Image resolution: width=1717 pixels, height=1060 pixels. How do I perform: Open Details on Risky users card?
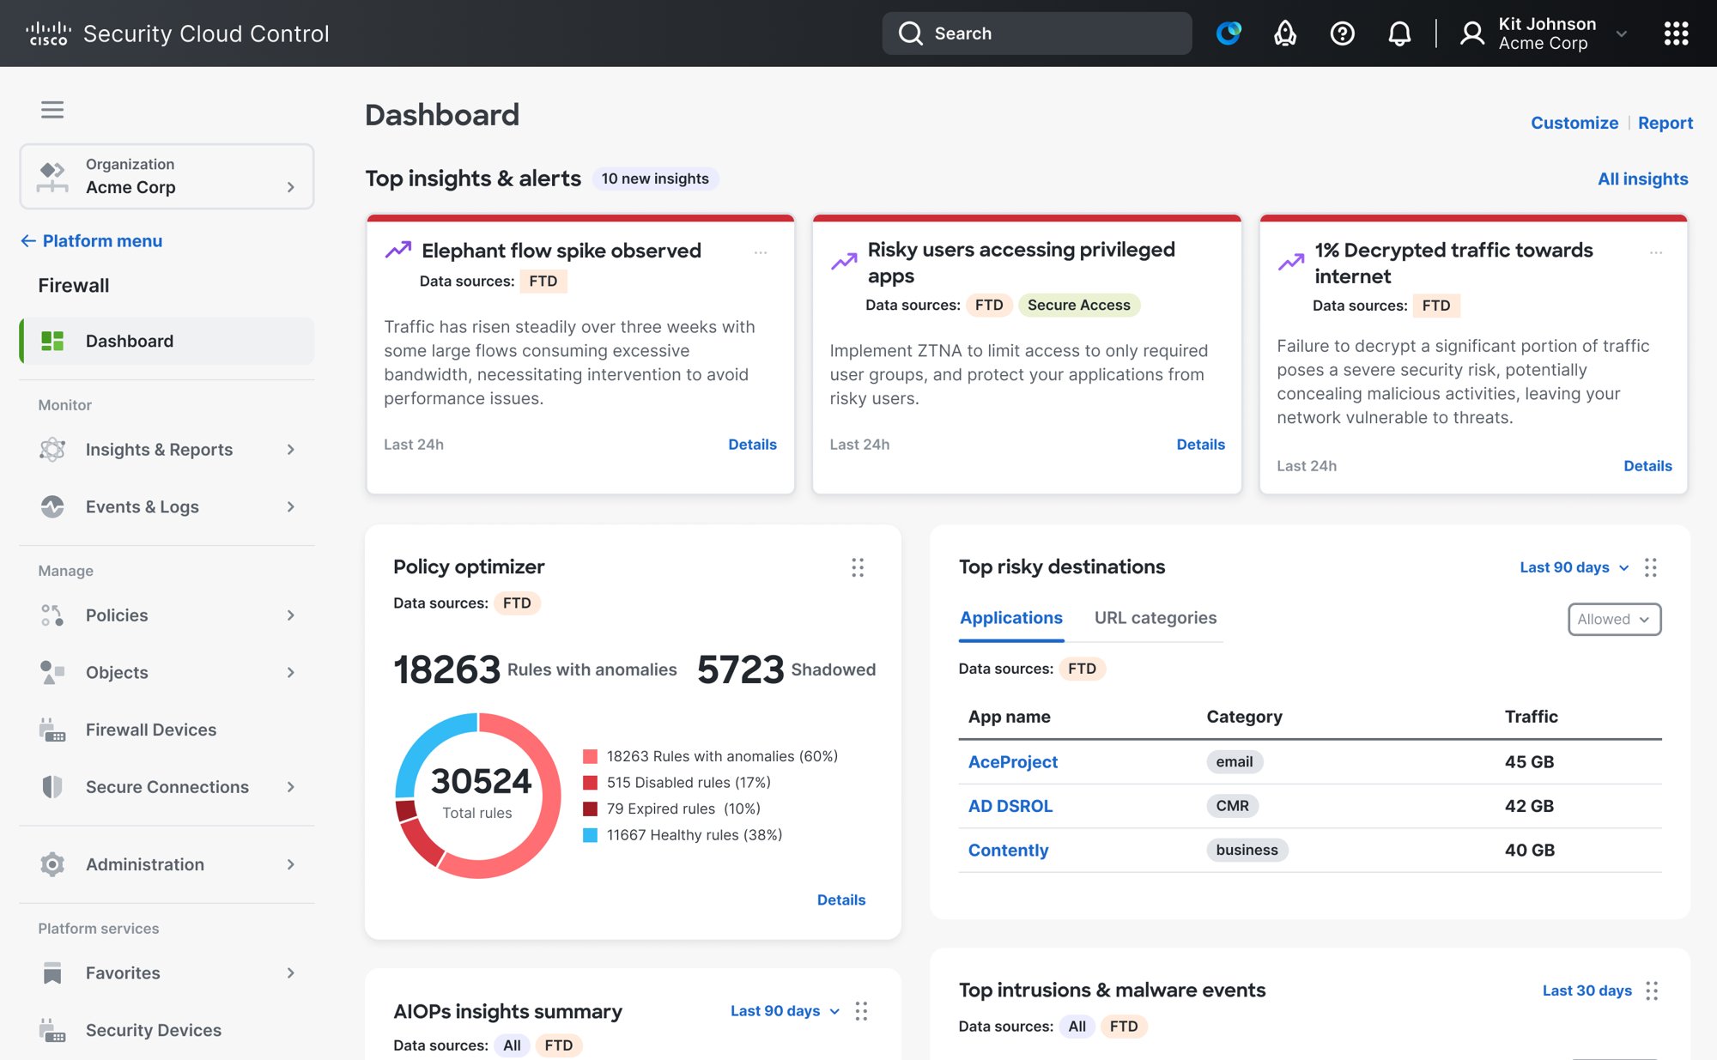tap(1200, 445)
